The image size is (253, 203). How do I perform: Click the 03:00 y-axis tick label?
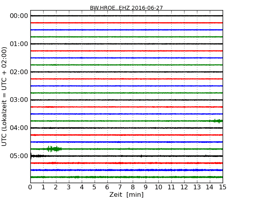pos(19,100)
